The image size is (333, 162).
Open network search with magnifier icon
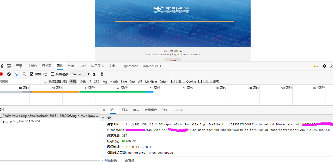(25, 74)
